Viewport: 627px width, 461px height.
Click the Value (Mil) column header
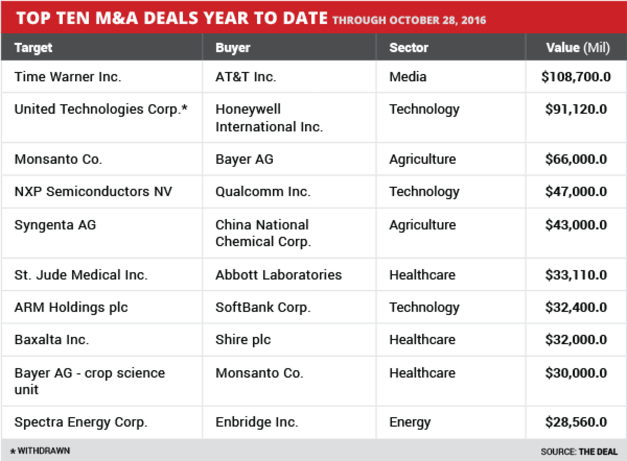(x=577, y=47)
